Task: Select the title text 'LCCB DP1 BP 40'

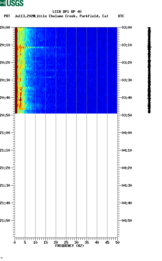Action: pyautogui.click(x=67, y=12)
